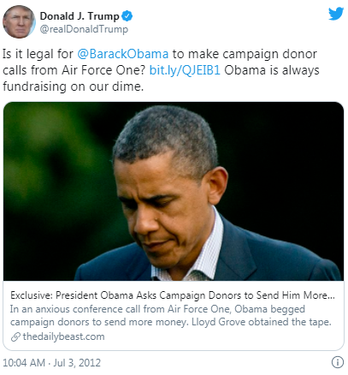348x375 pixels.
Task: Click the "fundraising on our dime" sentence
Action: [73, 86]
